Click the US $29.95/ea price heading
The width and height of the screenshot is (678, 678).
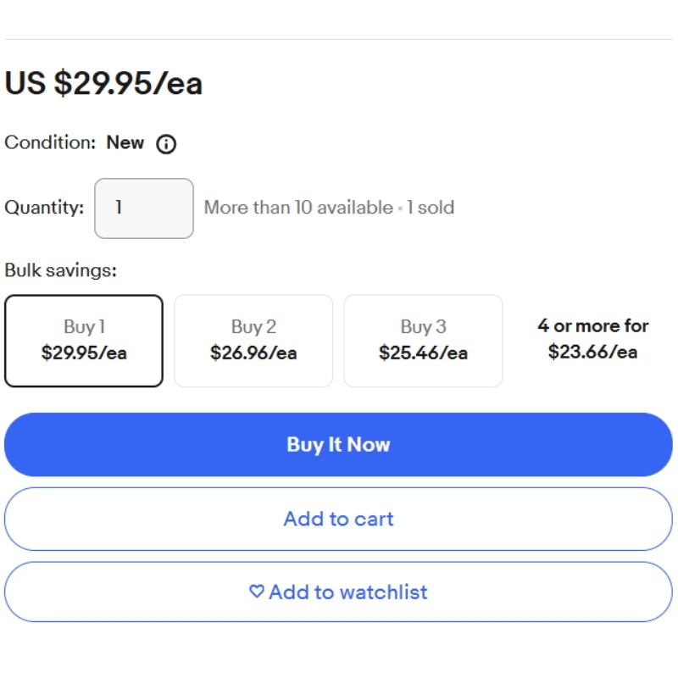point(103,82)
